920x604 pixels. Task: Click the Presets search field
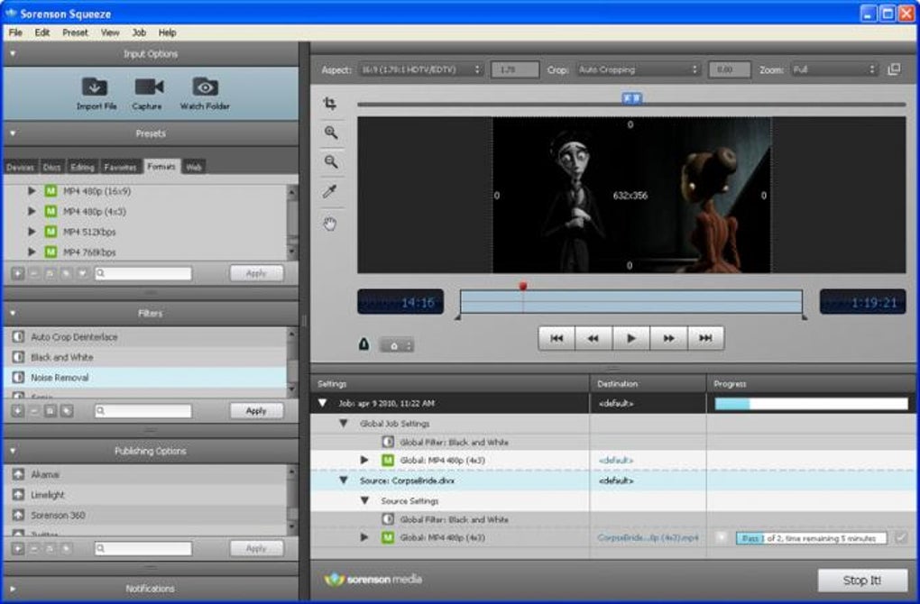pyautogui.click(x=143, y=273)
